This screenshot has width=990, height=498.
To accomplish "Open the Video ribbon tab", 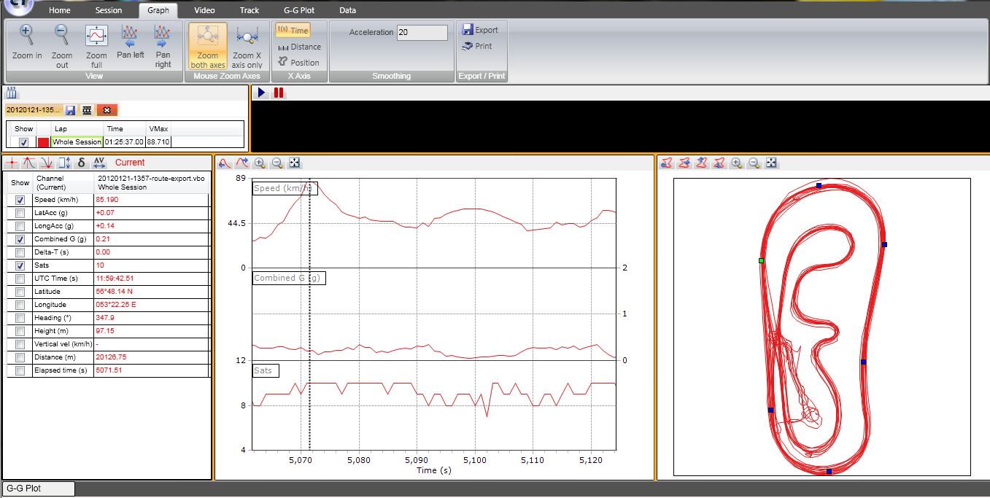I will pos(204,10).
